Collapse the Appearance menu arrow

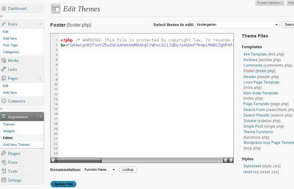click(x=41, y=117)
